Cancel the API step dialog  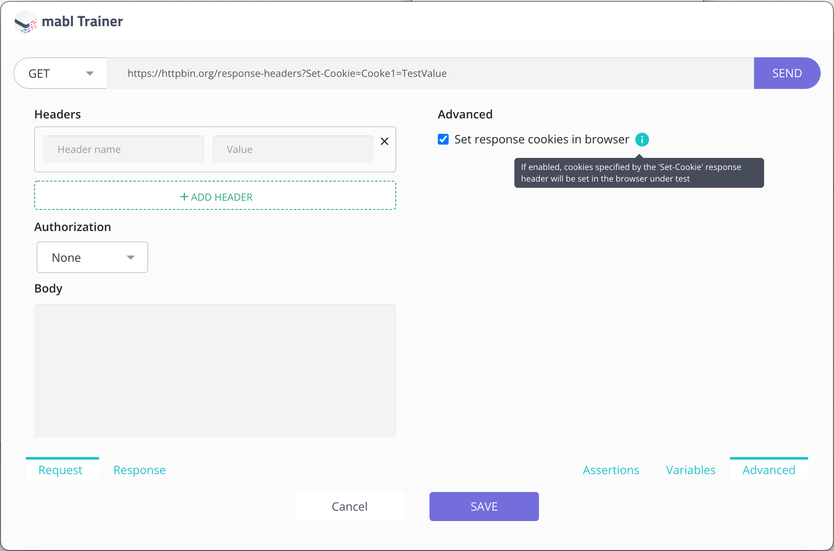tap(350, 507)
